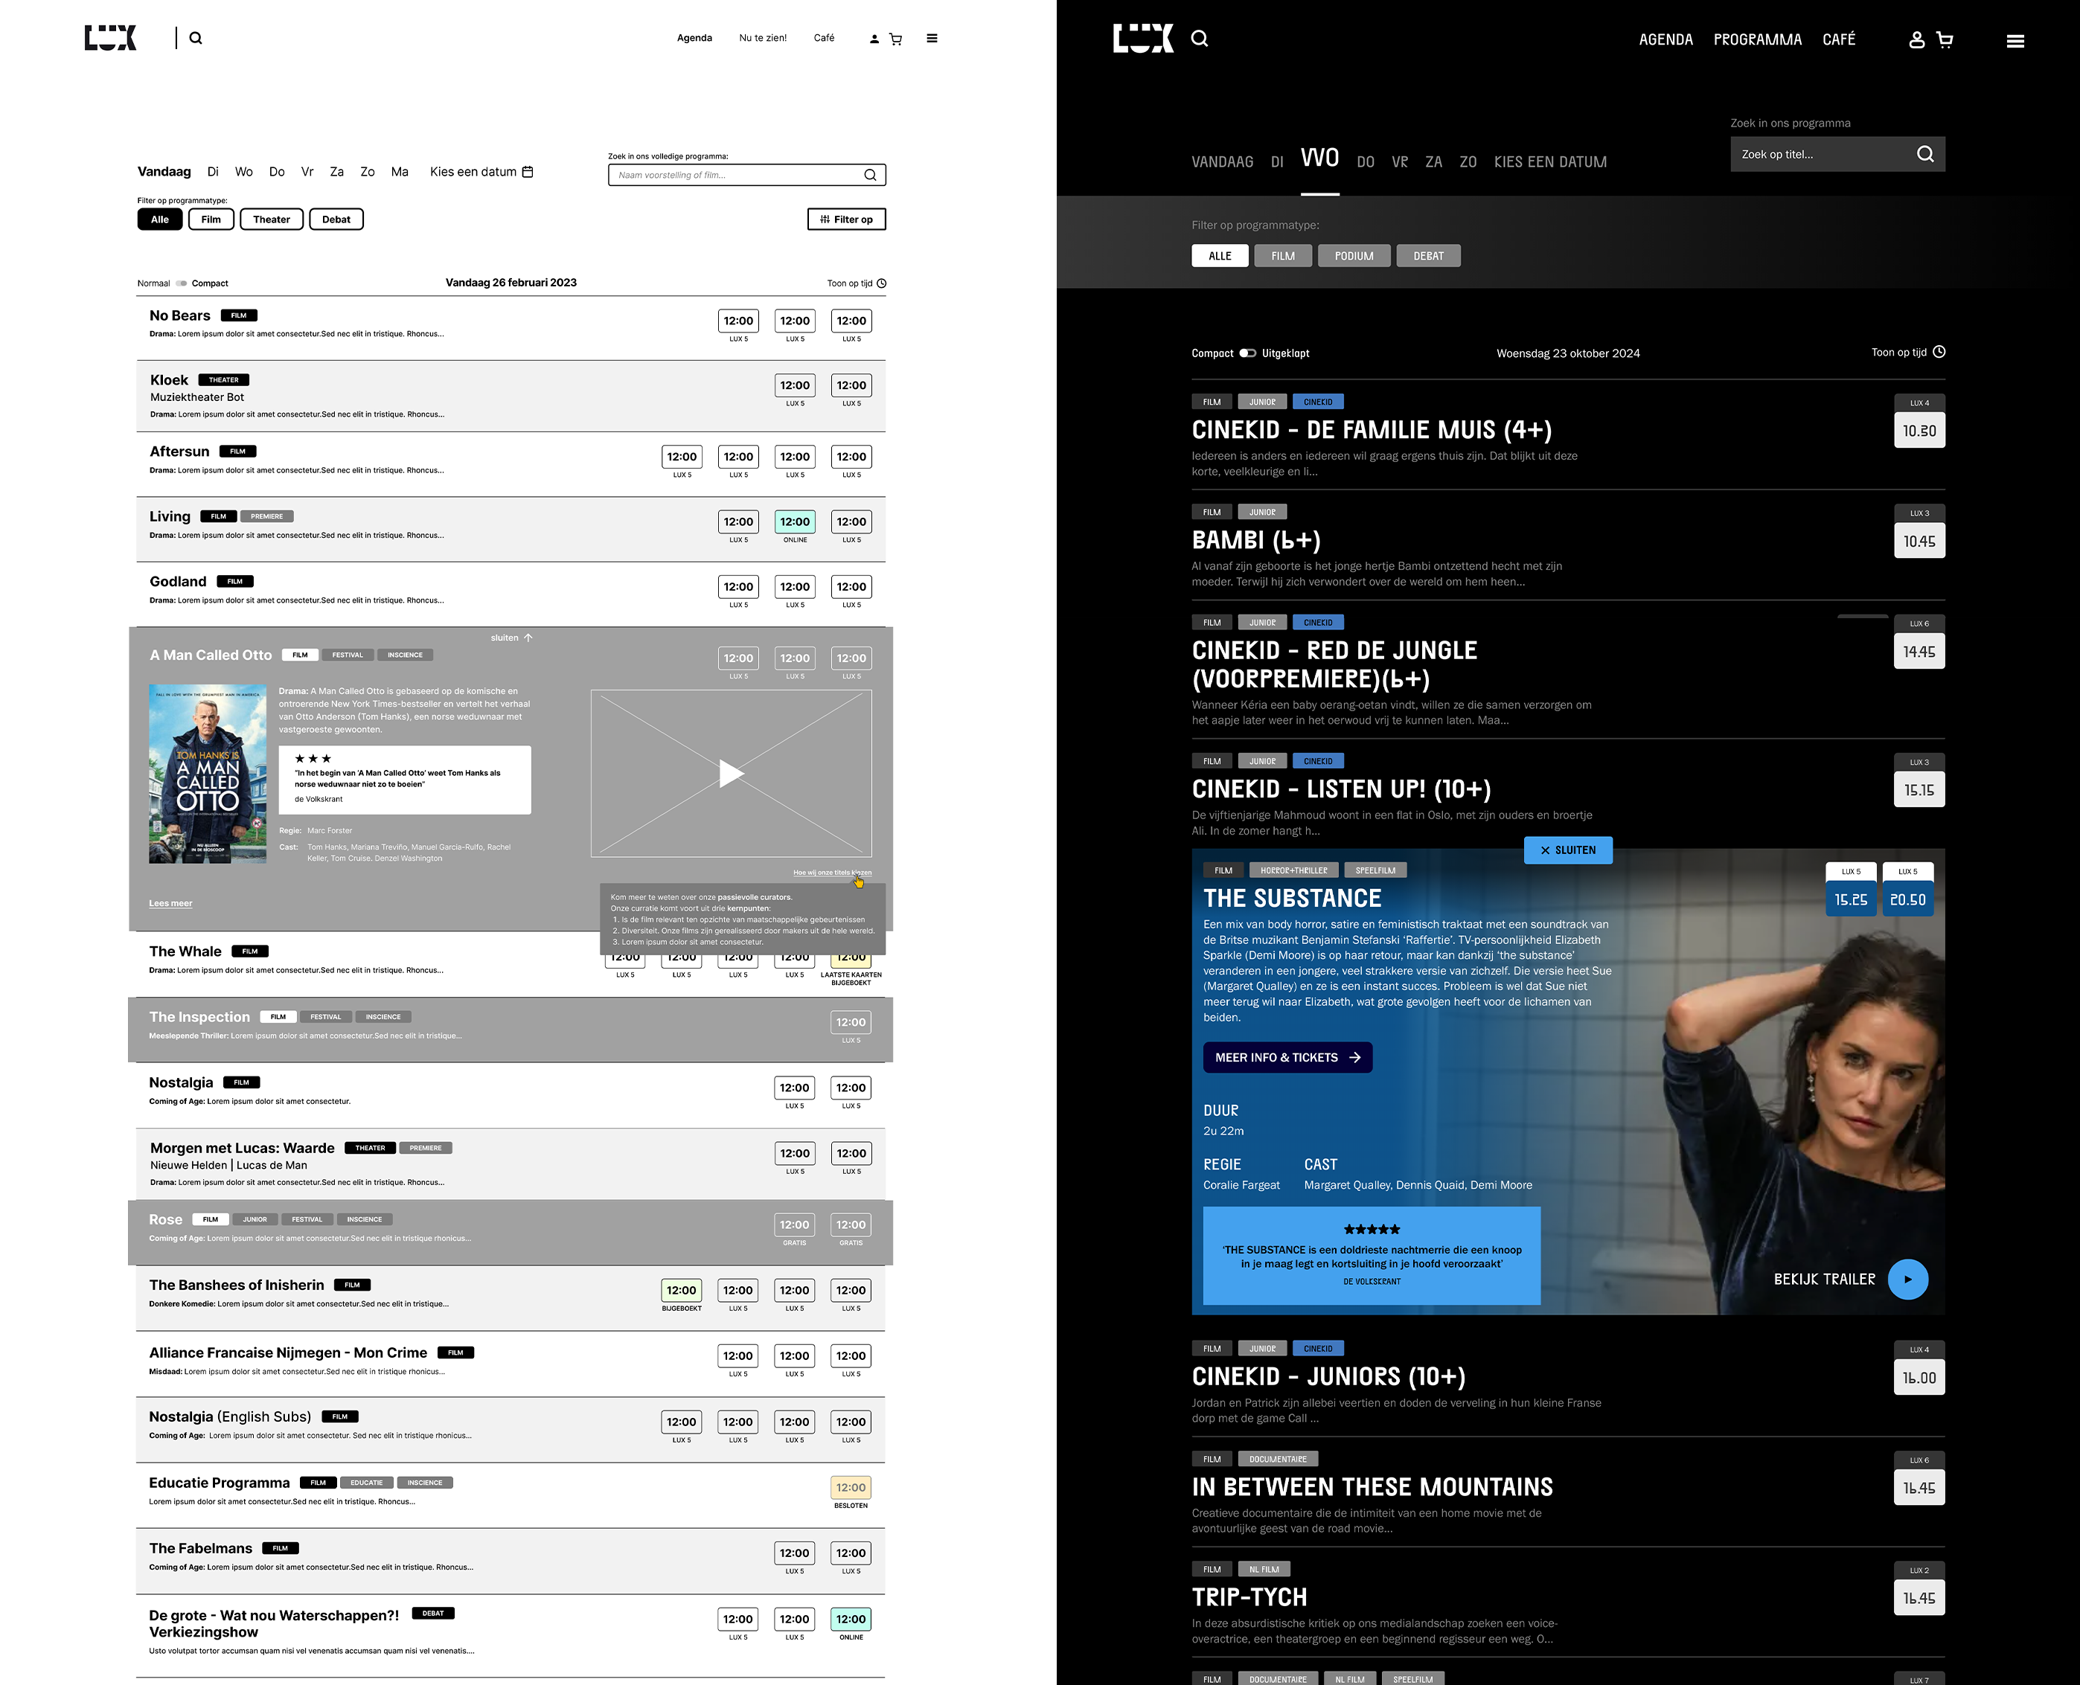
Task: Open the hamburger menu in the light header
Action: click(932, 38)
